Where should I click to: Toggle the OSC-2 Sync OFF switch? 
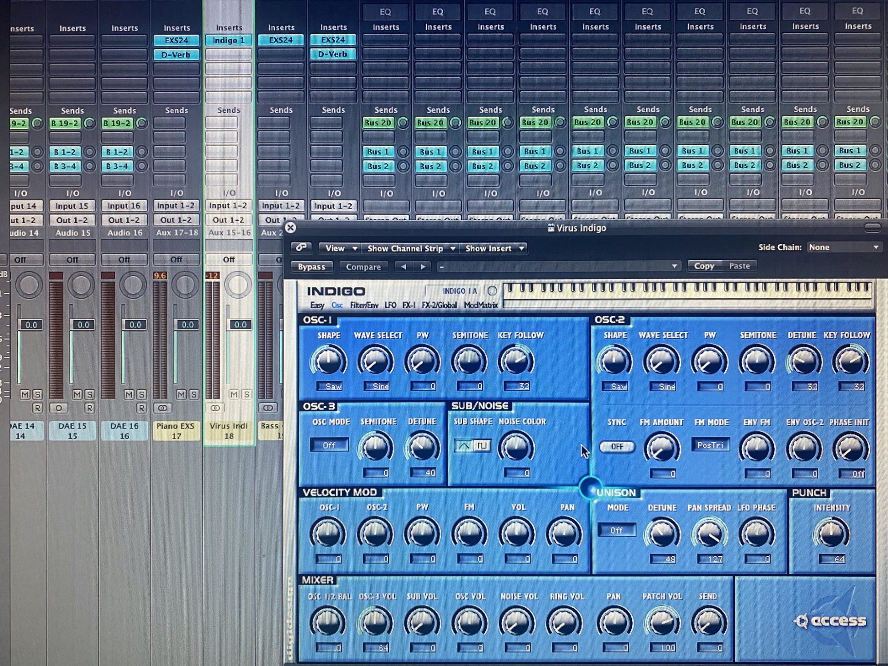coord(617,446)
